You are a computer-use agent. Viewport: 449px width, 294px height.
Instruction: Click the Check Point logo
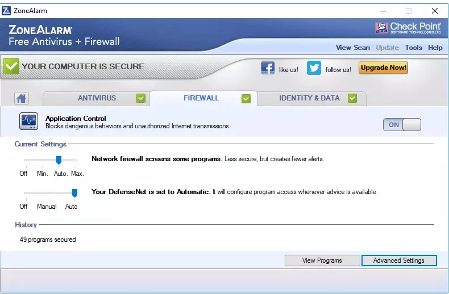point(408,28)
